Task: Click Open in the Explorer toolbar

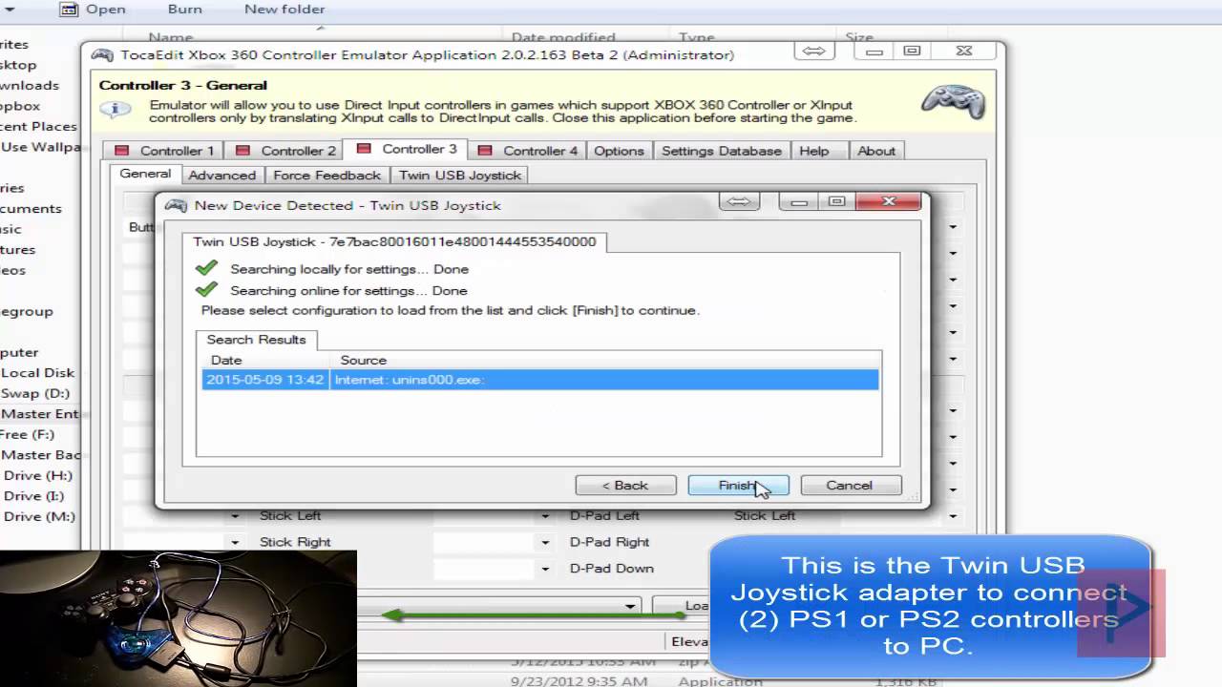Action: coord(93,10)
